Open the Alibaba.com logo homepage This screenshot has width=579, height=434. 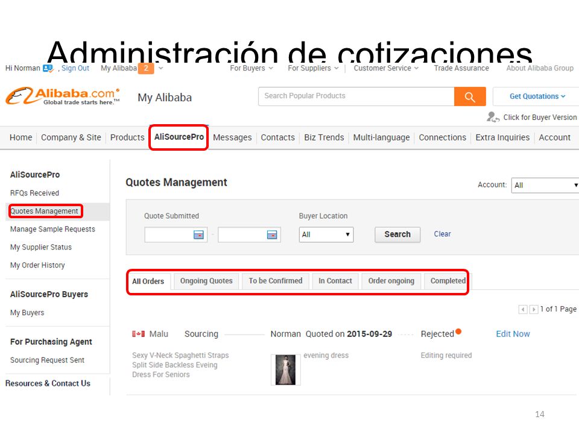pos(63,96)
